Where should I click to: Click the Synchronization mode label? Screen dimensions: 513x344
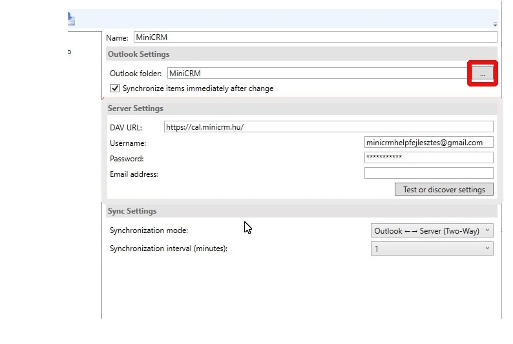(149, 230)
